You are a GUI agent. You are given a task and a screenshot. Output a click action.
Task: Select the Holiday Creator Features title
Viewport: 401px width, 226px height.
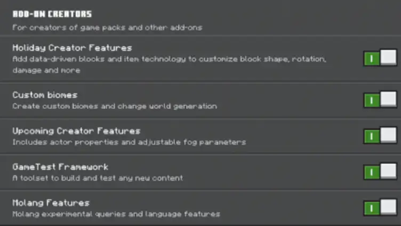pyautogui.click(x=72, y=48)
